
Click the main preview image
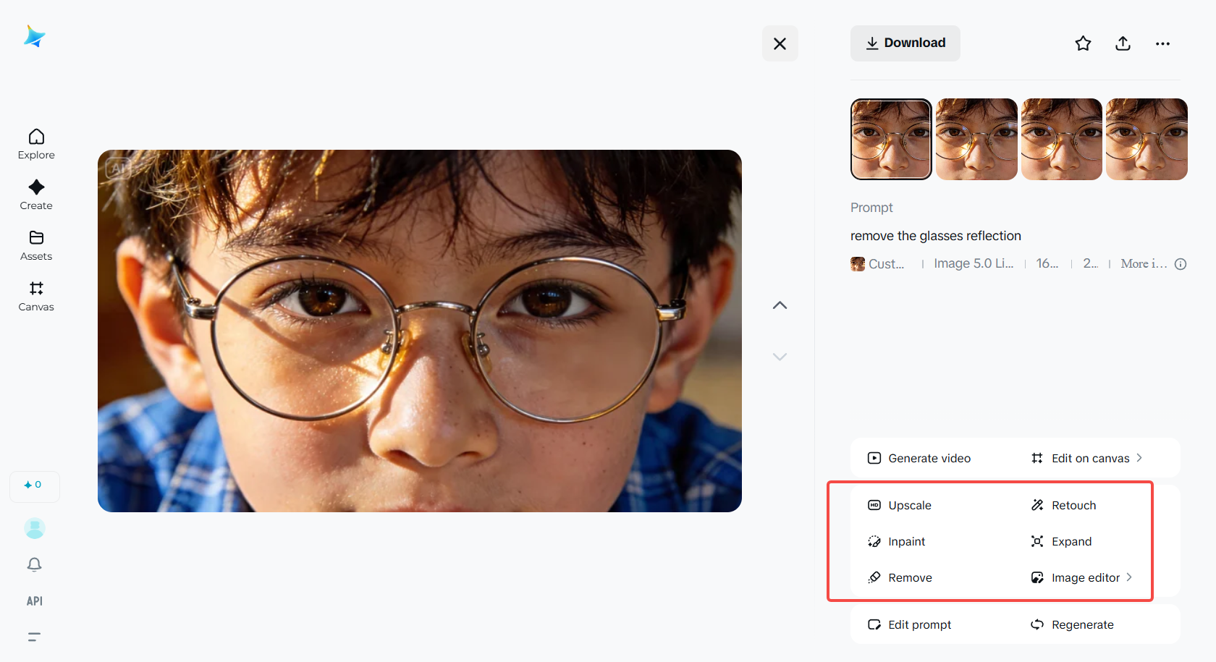420,331
